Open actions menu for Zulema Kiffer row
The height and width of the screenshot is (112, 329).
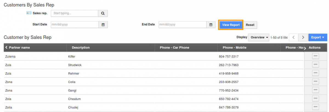click(315, 56)
